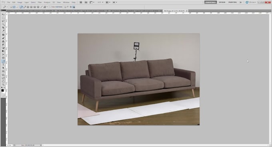Select the Rectangular Marquee tool

pos(3,18)
